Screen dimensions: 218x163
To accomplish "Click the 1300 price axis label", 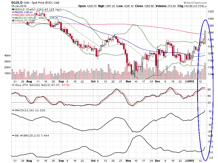I will point(211,19).
